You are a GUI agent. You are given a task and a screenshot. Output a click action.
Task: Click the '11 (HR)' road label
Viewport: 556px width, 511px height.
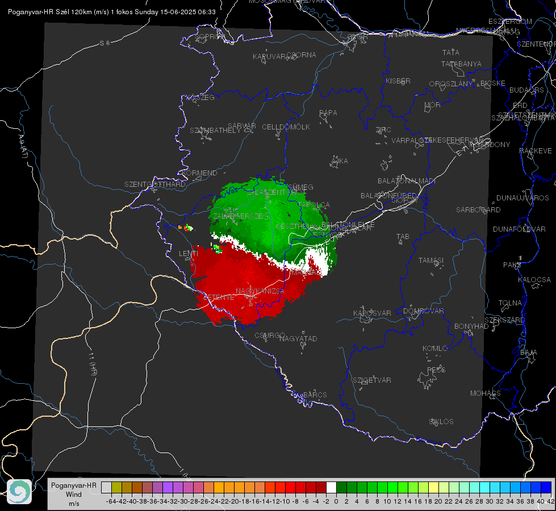click(93, 363)
